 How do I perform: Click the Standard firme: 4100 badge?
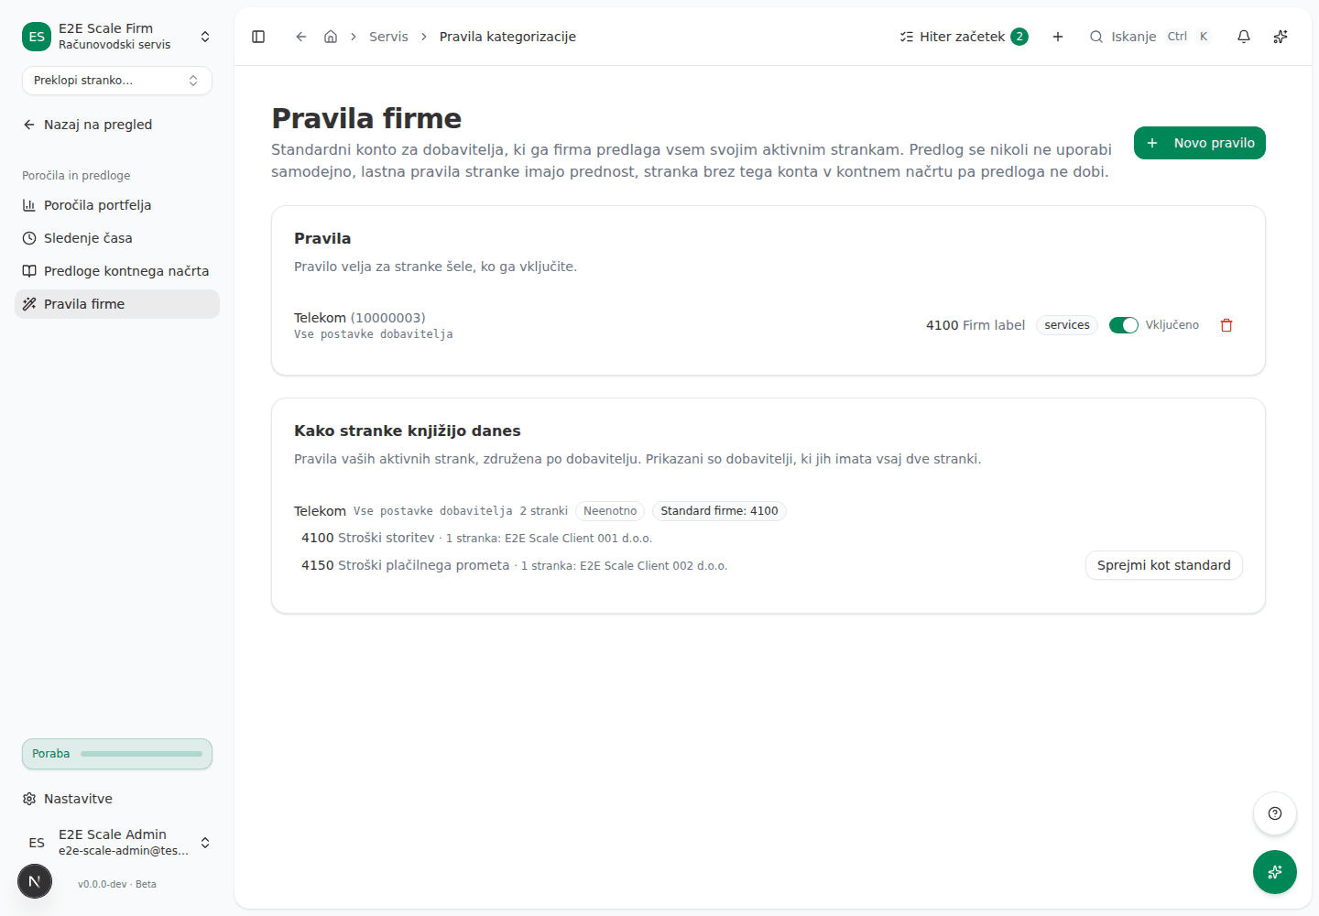click(x=719, y=511)
